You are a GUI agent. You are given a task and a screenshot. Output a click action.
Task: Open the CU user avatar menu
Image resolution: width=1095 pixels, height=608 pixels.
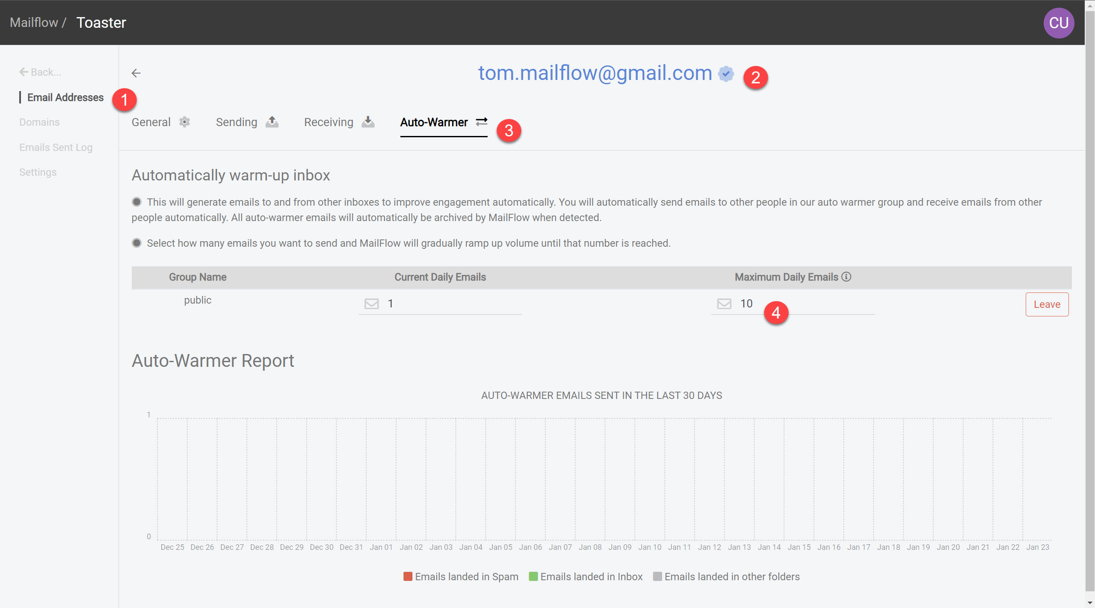[x=1059, y=23]
